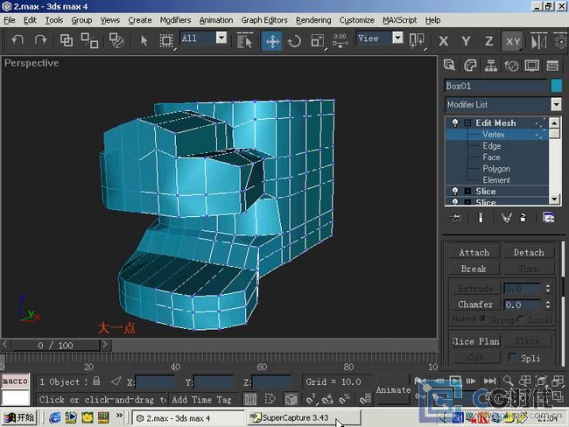This screenshot has height=427, width=569.
Task: Open the Modify command panel tab
Action: tap(470, 66)
